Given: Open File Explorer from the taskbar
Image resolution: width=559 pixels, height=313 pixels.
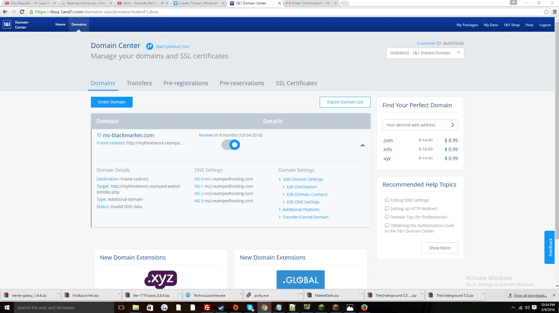Looking at the screenshot, I should [136, 307].
